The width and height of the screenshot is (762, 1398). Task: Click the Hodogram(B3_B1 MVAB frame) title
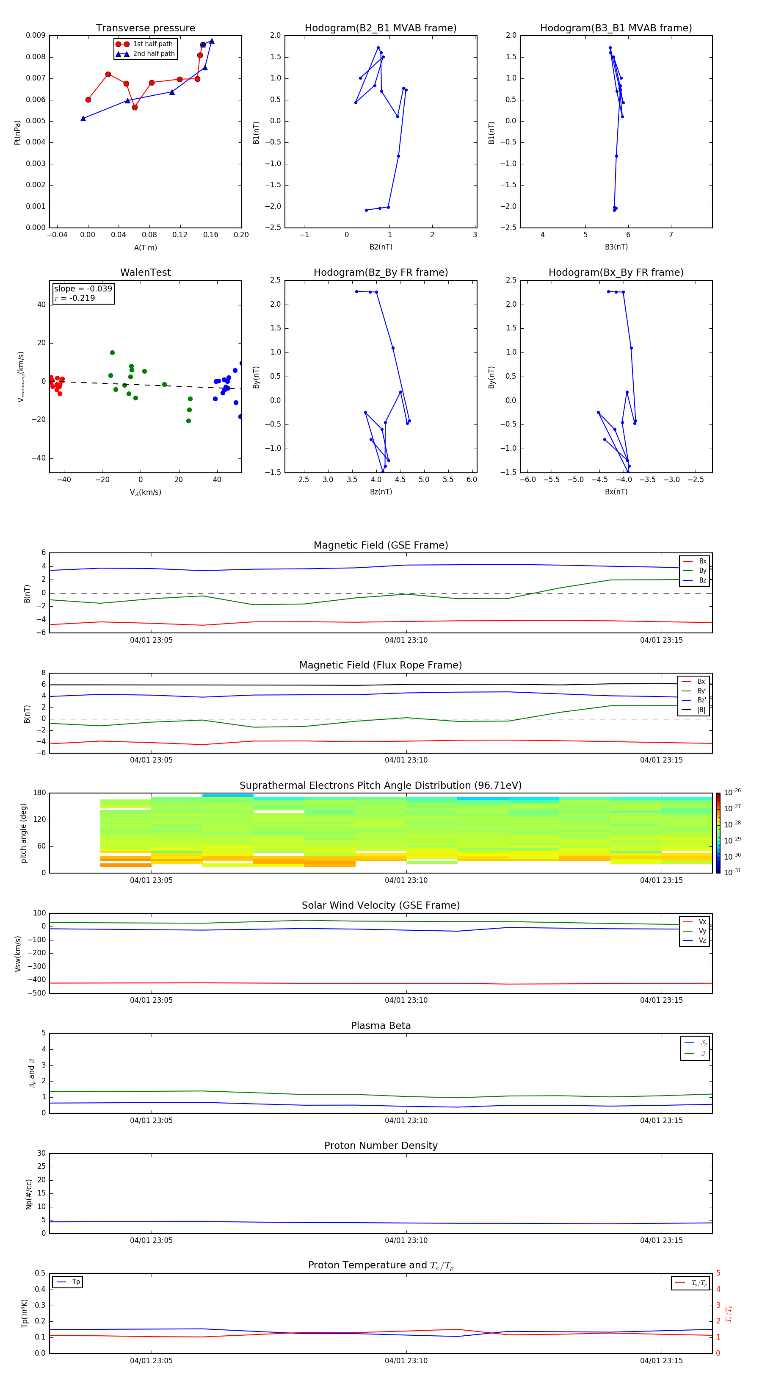click(616, 28)
